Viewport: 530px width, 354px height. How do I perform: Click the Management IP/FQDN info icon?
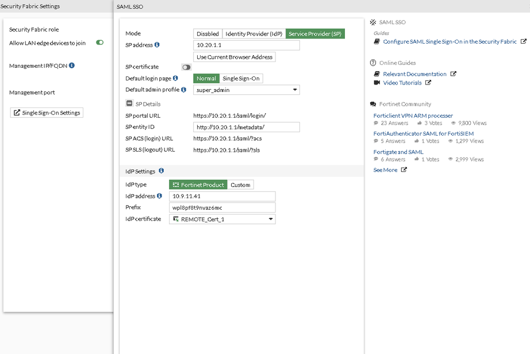point(72,66)
